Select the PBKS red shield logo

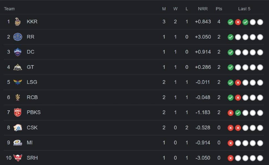pyautogui.click(x=18, y=112)
